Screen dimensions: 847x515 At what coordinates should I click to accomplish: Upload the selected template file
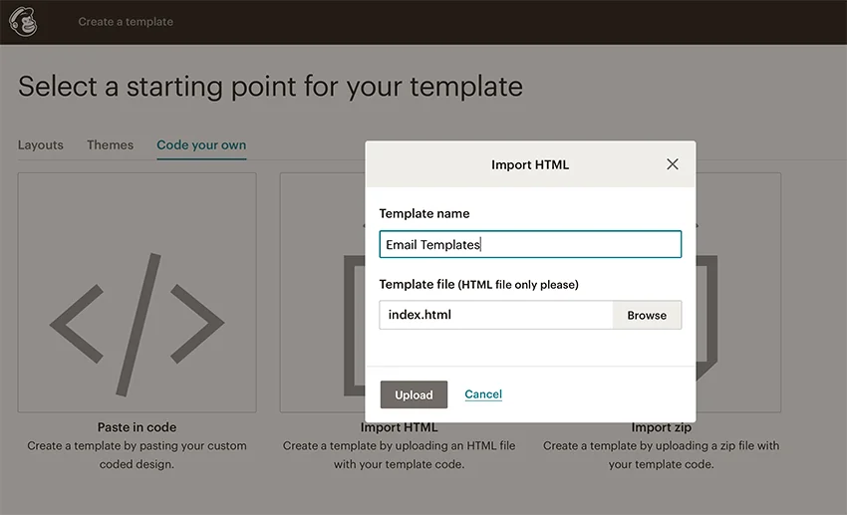[x=414, y=394]
